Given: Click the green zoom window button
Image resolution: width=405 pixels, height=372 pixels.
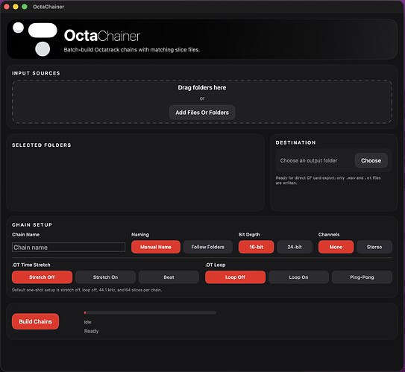Looking at the screenshot, I should pyautogui.click(x=25, y=7).
